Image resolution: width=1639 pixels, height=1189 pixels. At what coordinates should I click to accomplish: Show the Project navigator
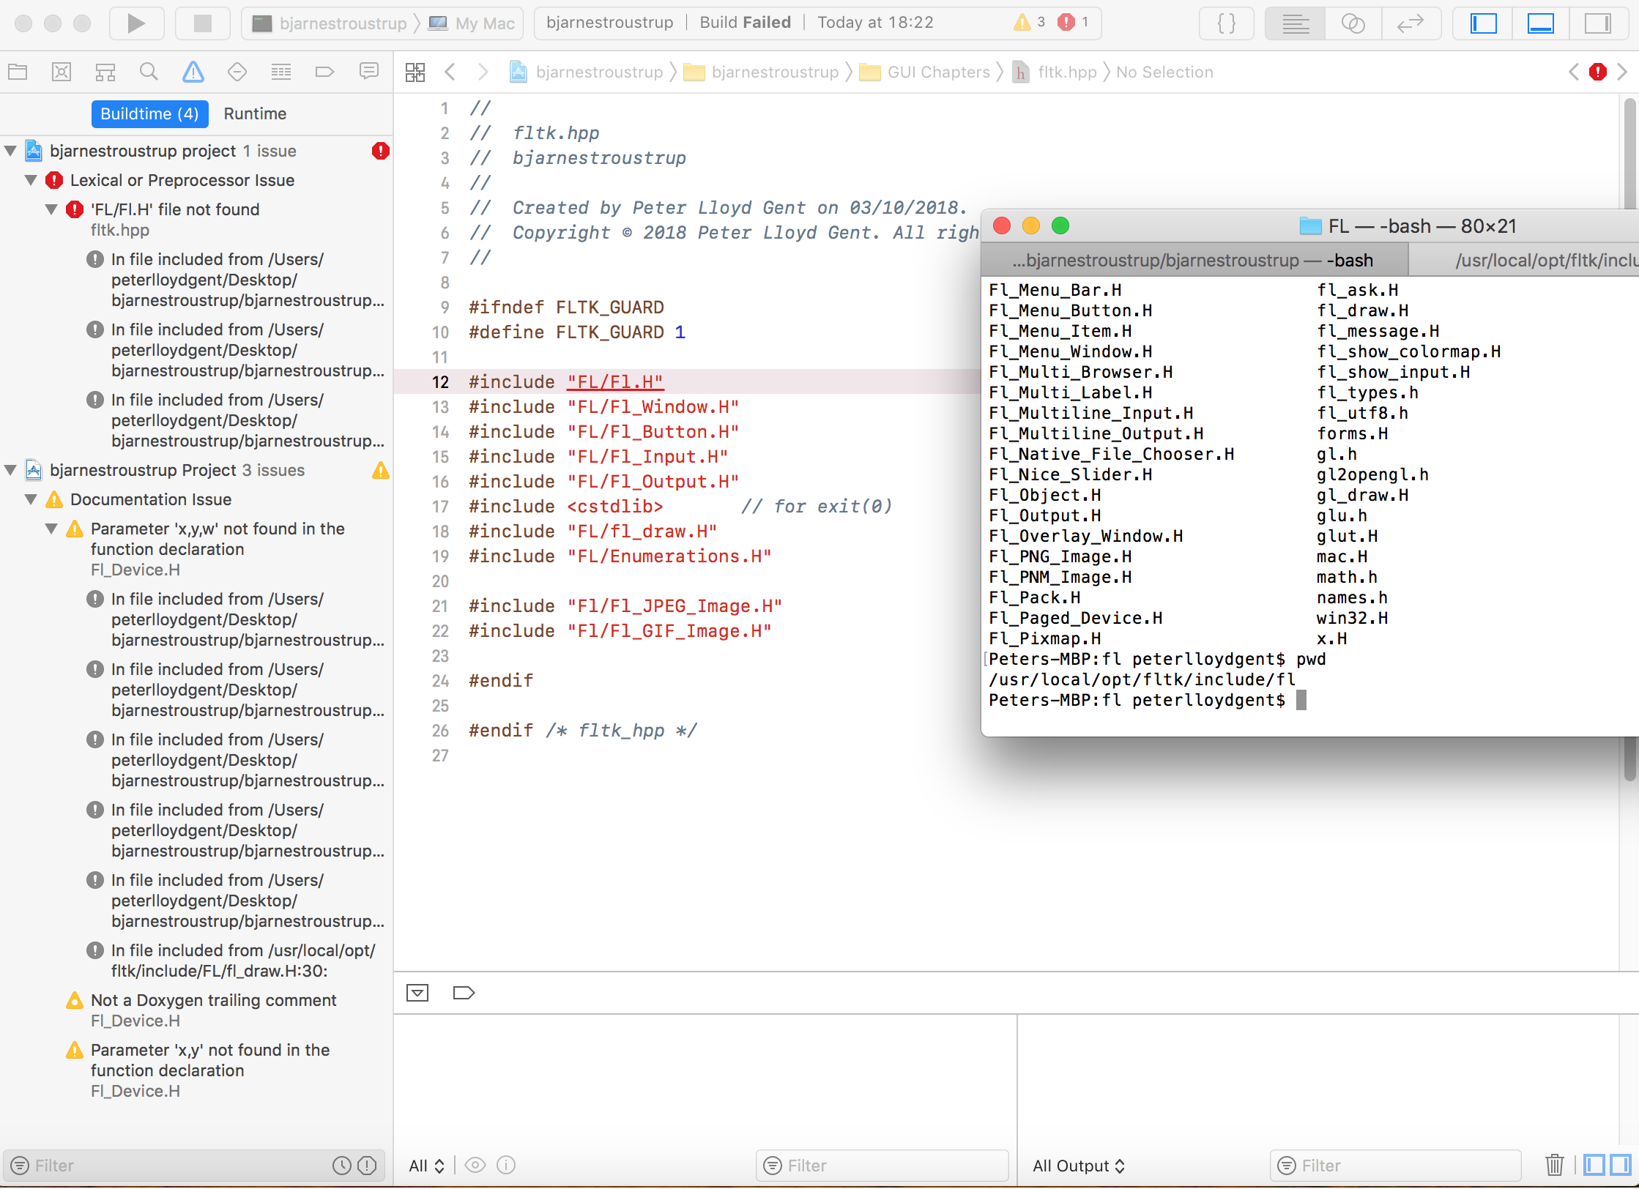[18, 72]
